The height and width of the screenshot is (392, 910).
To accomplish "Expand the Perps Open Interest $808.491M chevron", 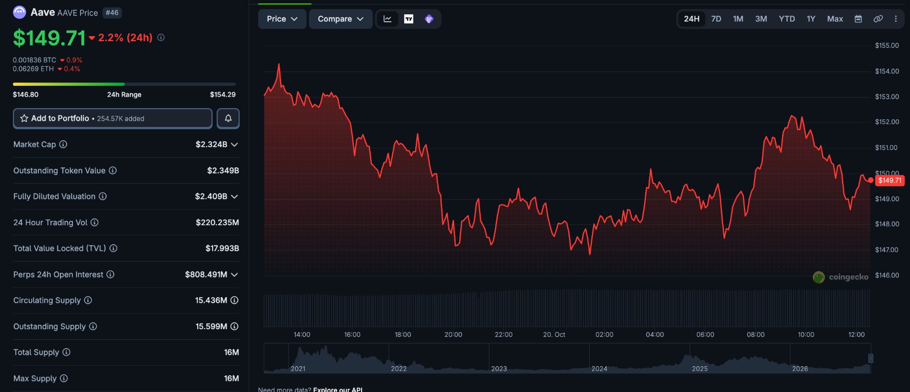I will 234,275.
